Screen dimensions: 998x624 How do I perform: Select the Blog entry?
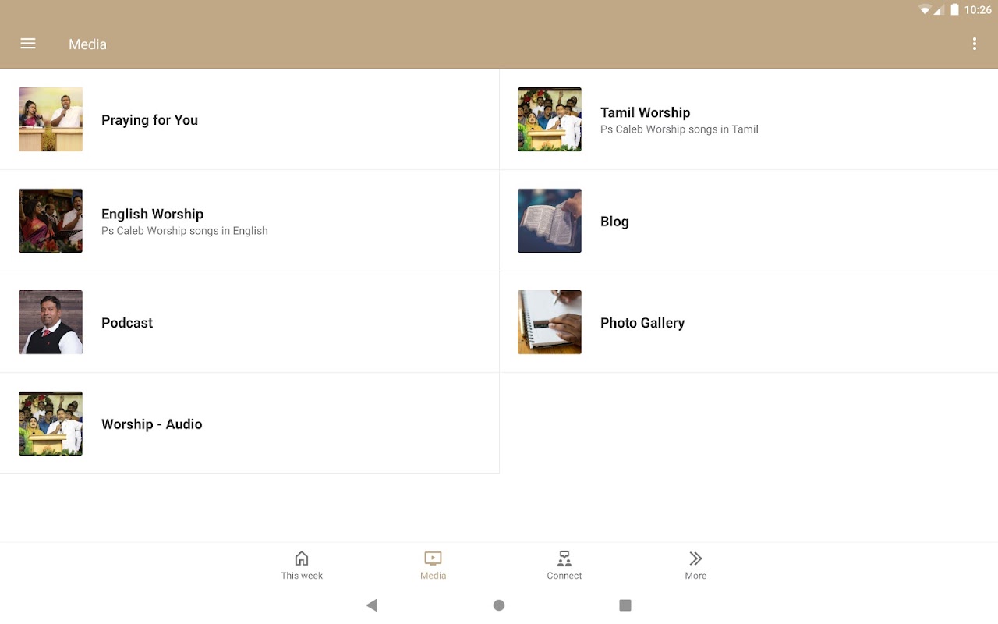[748, 221]
